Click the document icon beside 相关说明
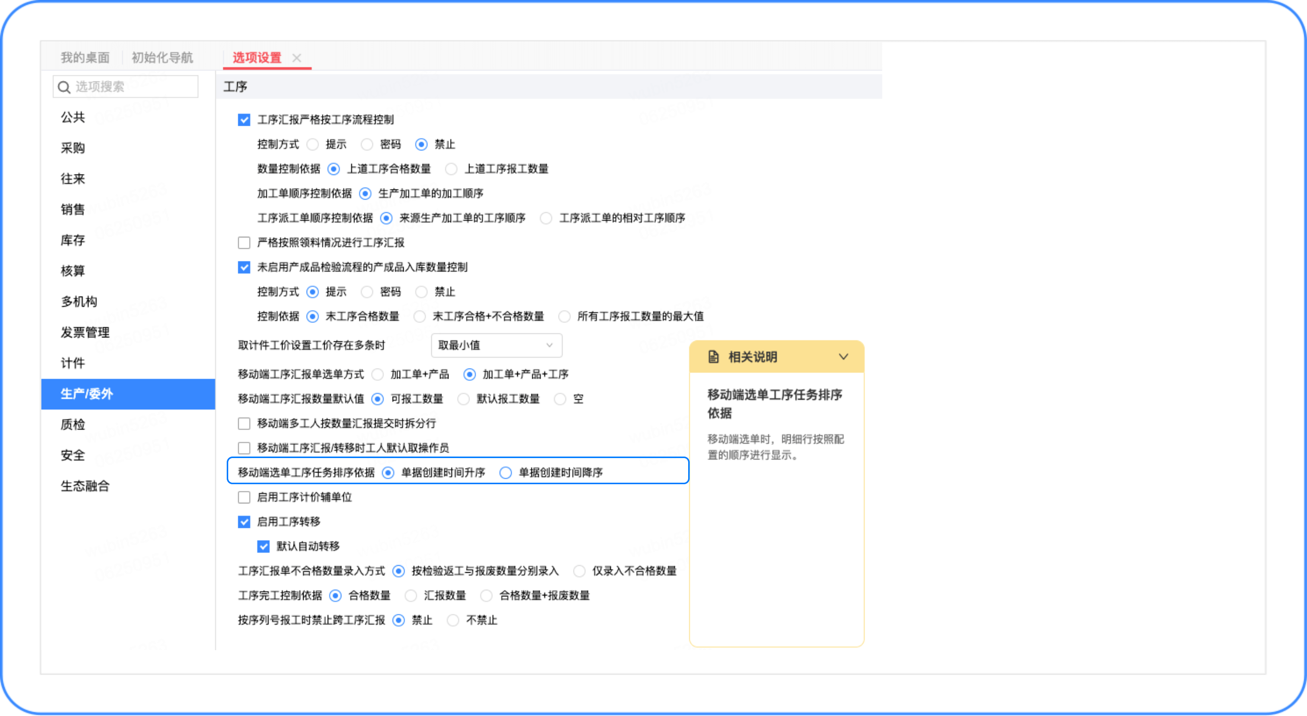The height and width of the screenshot is (716, 1307). [x=713, y=356]
